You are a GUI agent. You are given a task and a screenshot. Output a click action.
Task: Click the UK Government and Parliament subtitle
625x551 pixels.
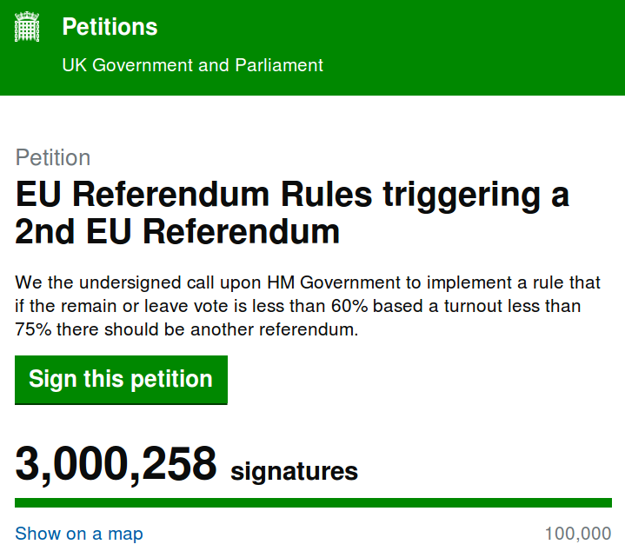tap(192, 65)
